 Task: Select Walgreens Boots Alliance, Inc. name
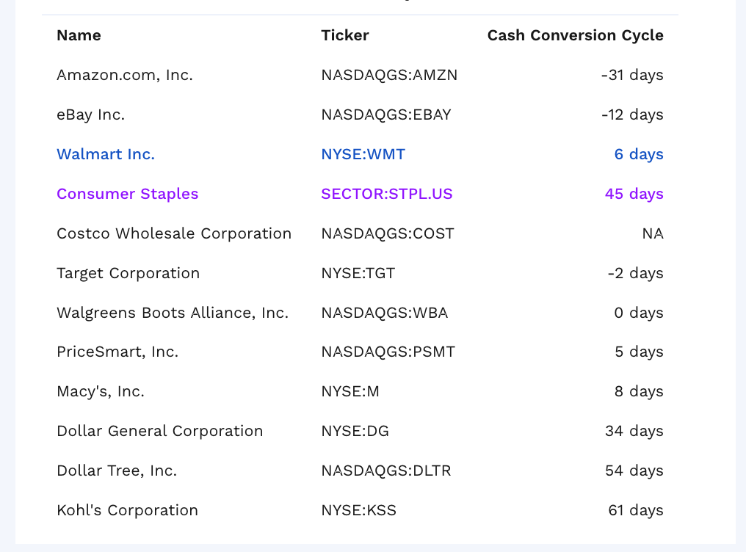pos(173,313)
